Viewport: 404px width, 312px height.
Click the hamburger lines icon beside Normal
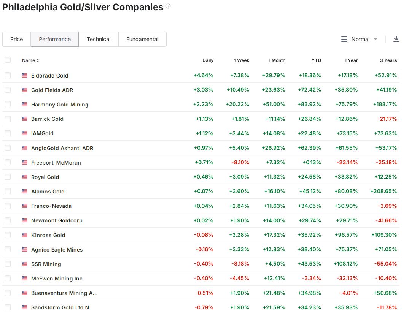pos(344,39)
